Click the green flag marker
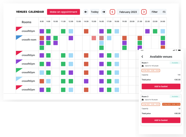Screen dimensions: 186x137 tap(19, 70)
